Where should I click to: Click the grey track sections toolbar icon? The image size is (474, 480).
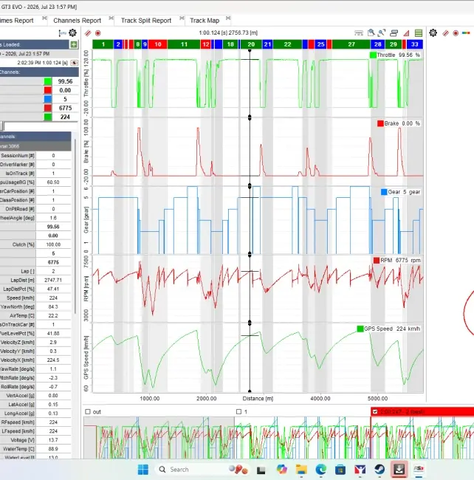[359, 32]
